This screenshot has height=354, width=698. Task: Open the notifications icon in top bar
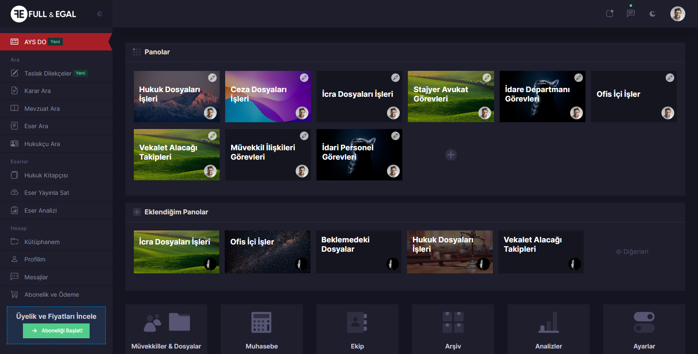610,14
